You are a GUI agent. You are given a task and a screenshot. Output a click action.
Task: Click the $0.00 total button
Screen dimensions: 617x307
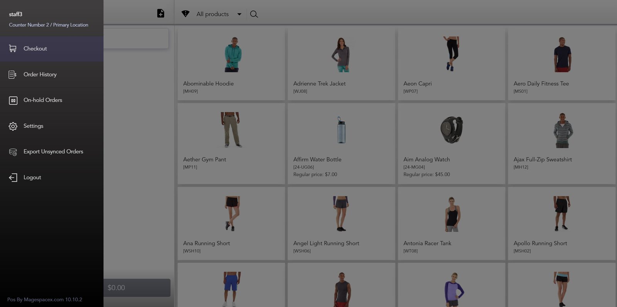pyautogui.click(x=137, y=288)
